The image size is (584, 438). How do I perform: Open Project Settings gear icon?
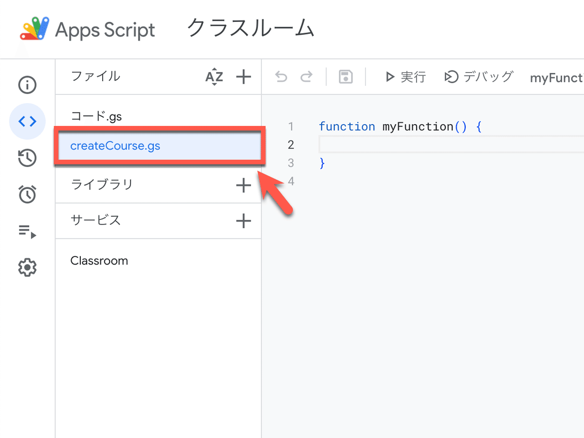tap(27, 267)
